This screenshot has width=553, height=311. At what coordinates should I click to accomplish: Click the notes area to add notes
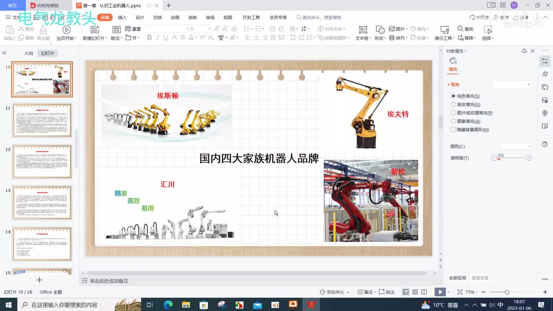[x=109, y=281]
